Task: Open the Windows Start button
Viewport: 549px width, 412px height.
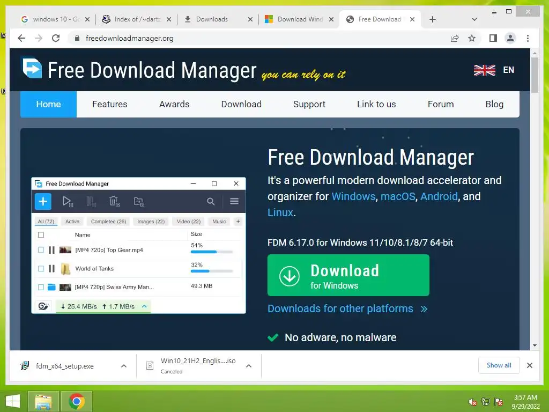Action: click(13, 401)
